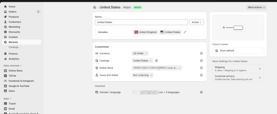Click the Inbox channel icon
277x114 pixels.
coord(5,91)
